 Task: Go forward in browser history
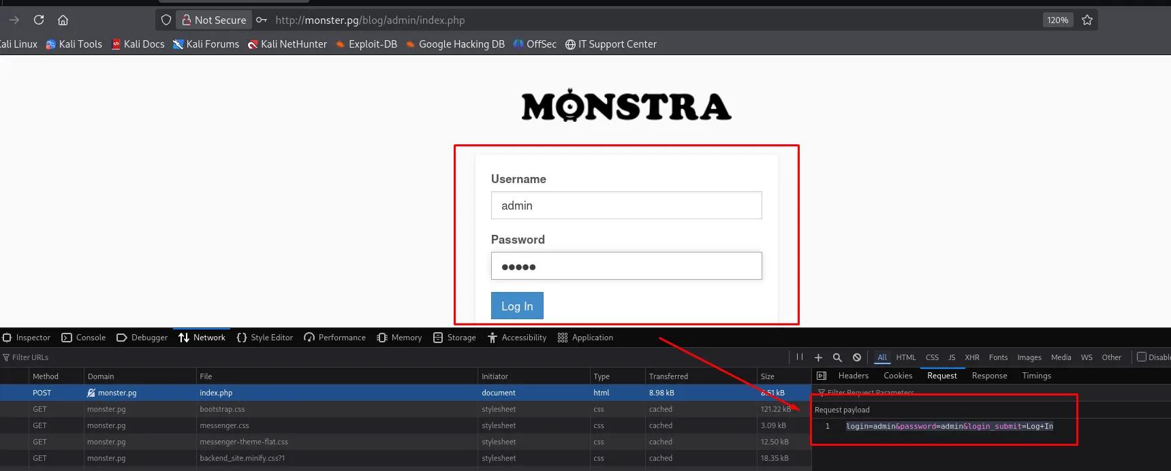coord(14,20)
